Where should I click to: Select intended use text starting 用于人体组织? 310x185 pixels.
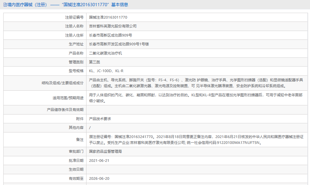coord(196,98)
